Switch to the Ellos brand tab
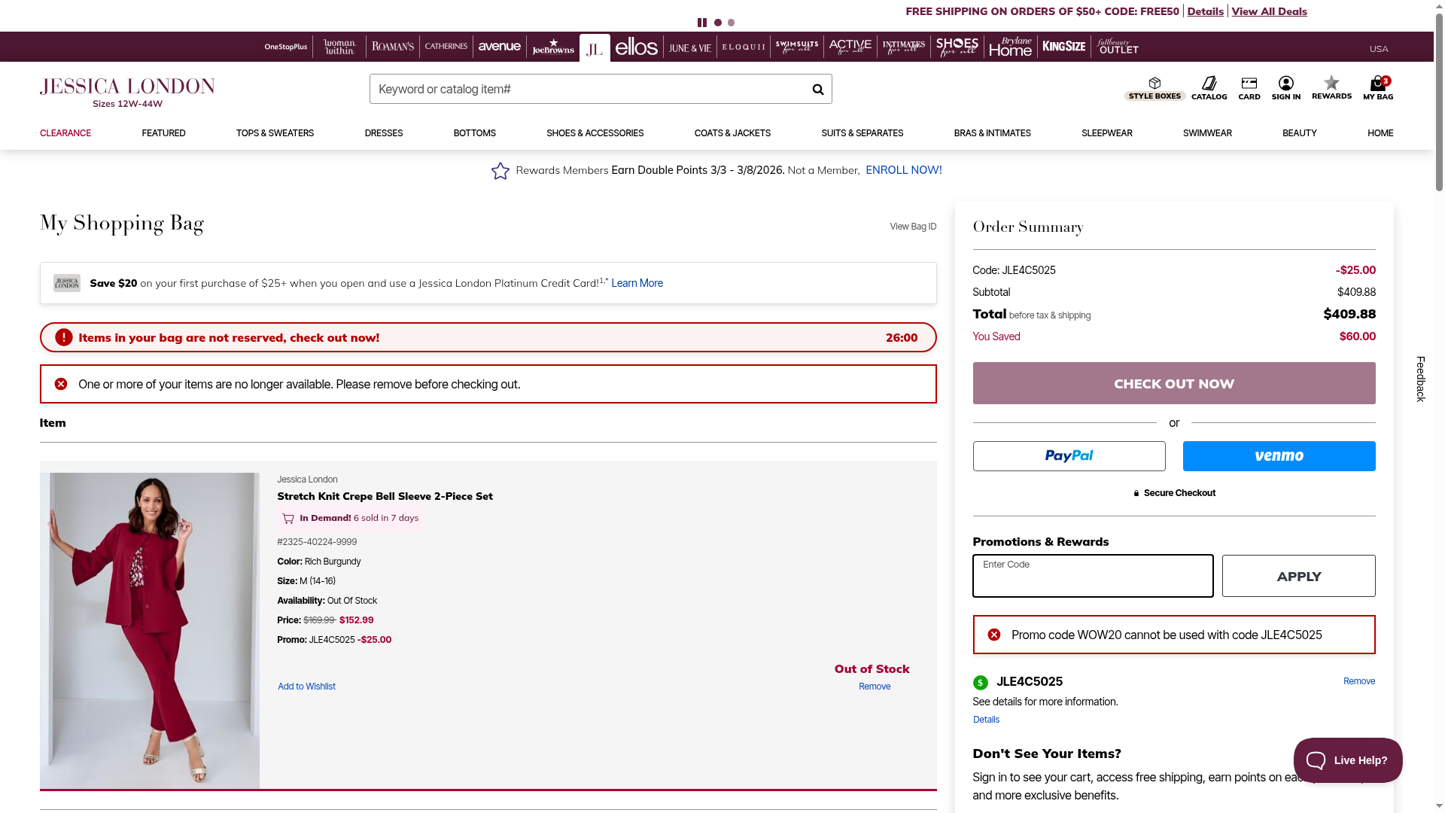Viewport: 1445px width, 813px height. pos(636,47)
